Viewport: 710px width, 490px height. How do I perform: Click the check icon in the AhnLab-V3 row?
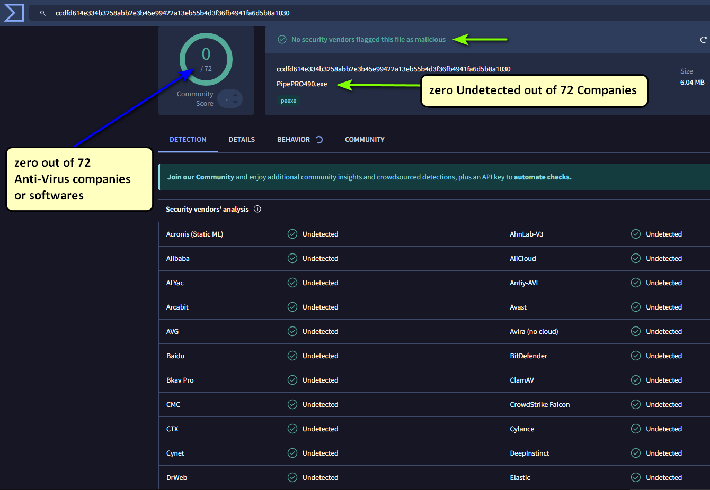coord(636,234)
